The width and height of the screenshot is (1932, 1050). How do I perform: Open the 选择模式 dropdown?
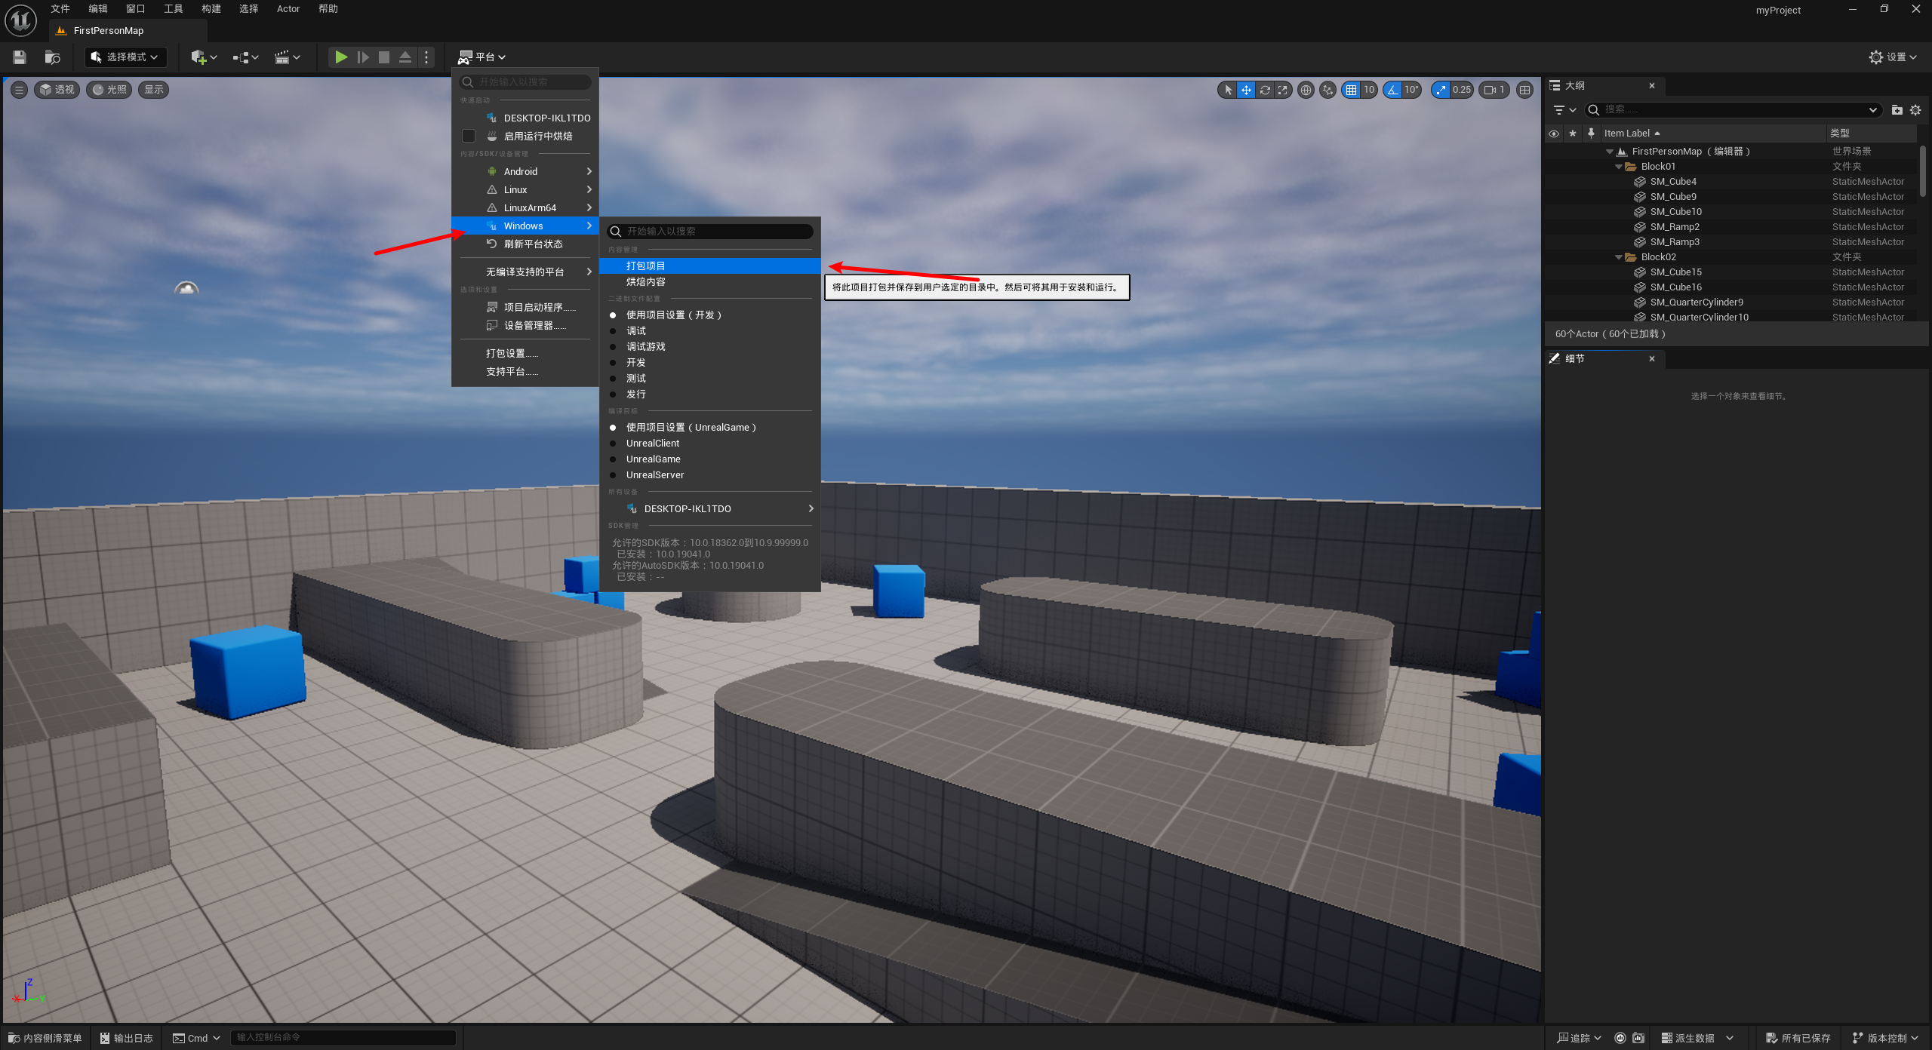point(125,57)
